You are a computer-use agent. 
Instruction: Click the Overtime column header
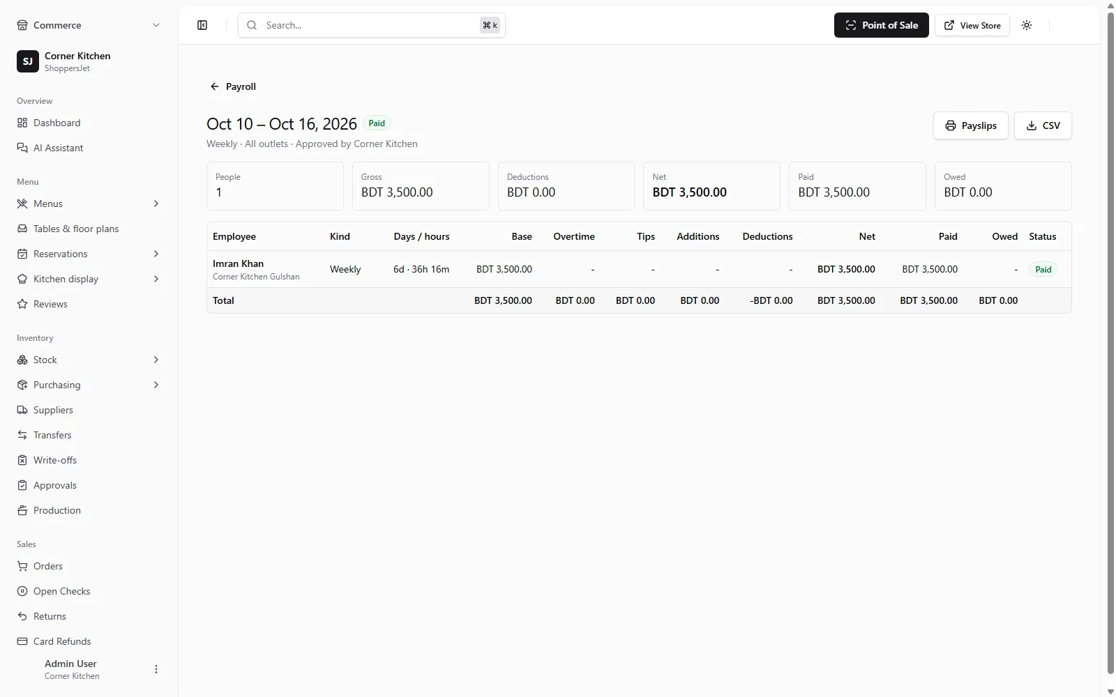coord(574,236)
